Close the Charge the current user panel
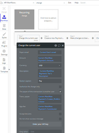Image resolution: width=99 pixels, height=133 pixels. coord(63,45)
